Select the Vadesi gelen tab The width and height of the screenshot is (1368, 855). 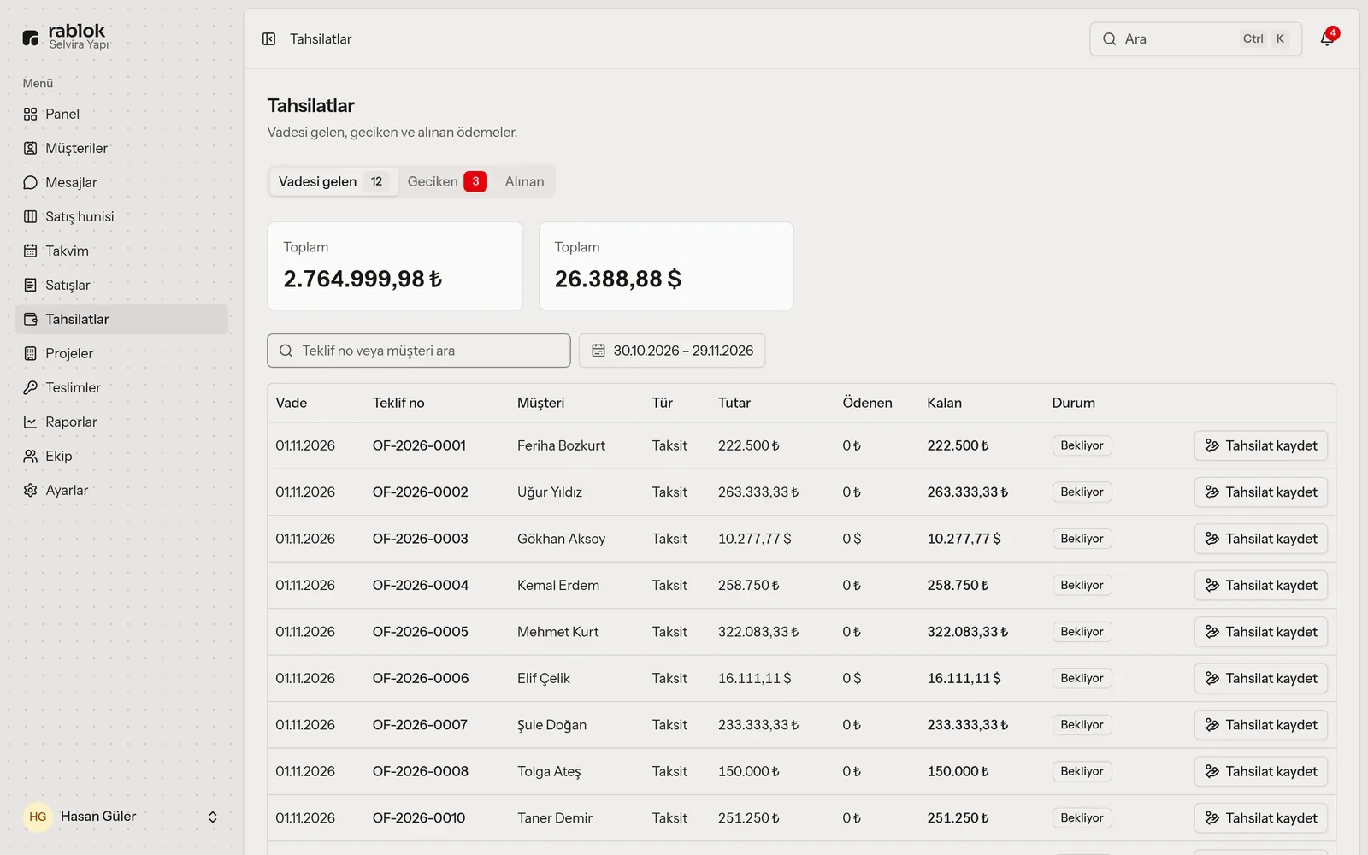click(x=333, y=181)
